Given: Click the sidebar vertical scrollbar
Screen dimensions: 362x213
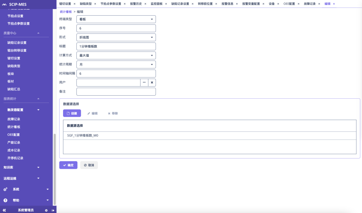Looking at the screenshot, I should [x=55, y=169].
